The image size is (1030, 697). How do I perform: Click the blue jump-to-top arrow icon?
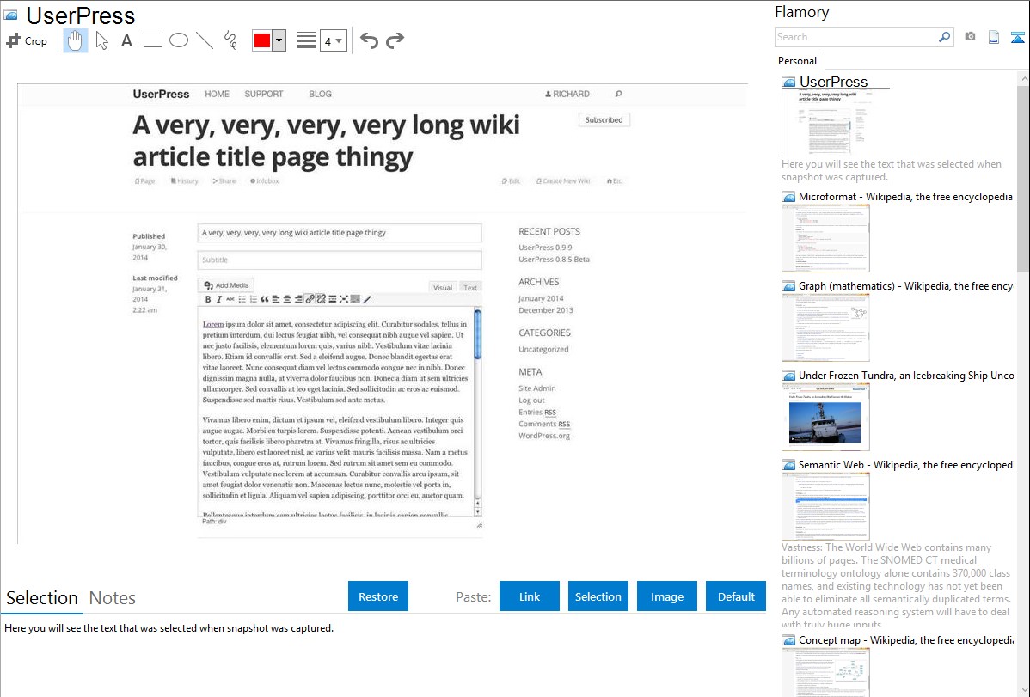pos(1017,37)
